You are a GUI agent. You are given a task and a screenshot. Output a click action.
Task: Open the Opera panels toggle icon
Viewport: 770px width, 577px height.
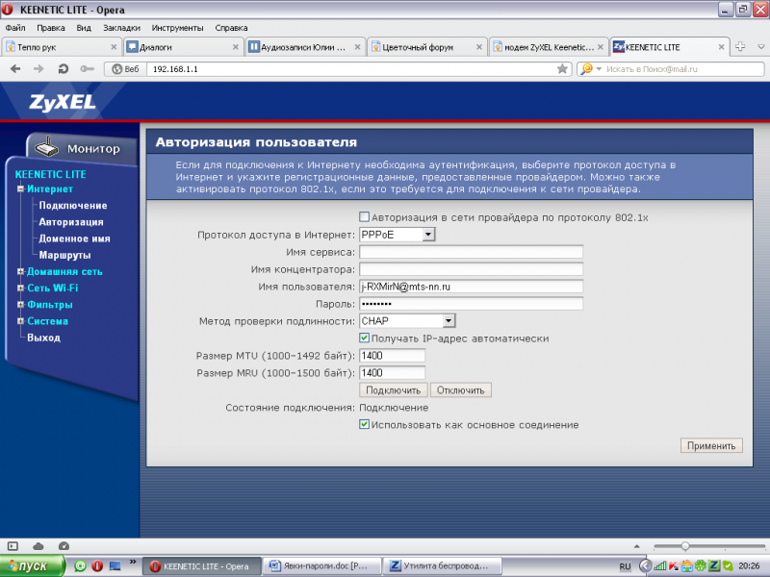(13, 546)
